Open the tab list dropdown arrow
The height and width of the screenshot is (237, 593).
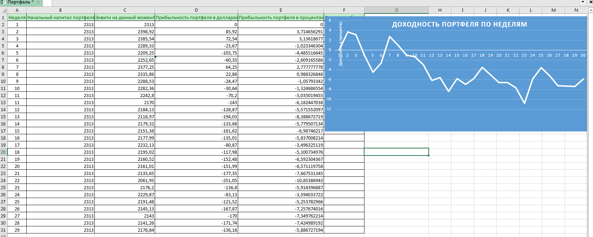click(583, 2)
